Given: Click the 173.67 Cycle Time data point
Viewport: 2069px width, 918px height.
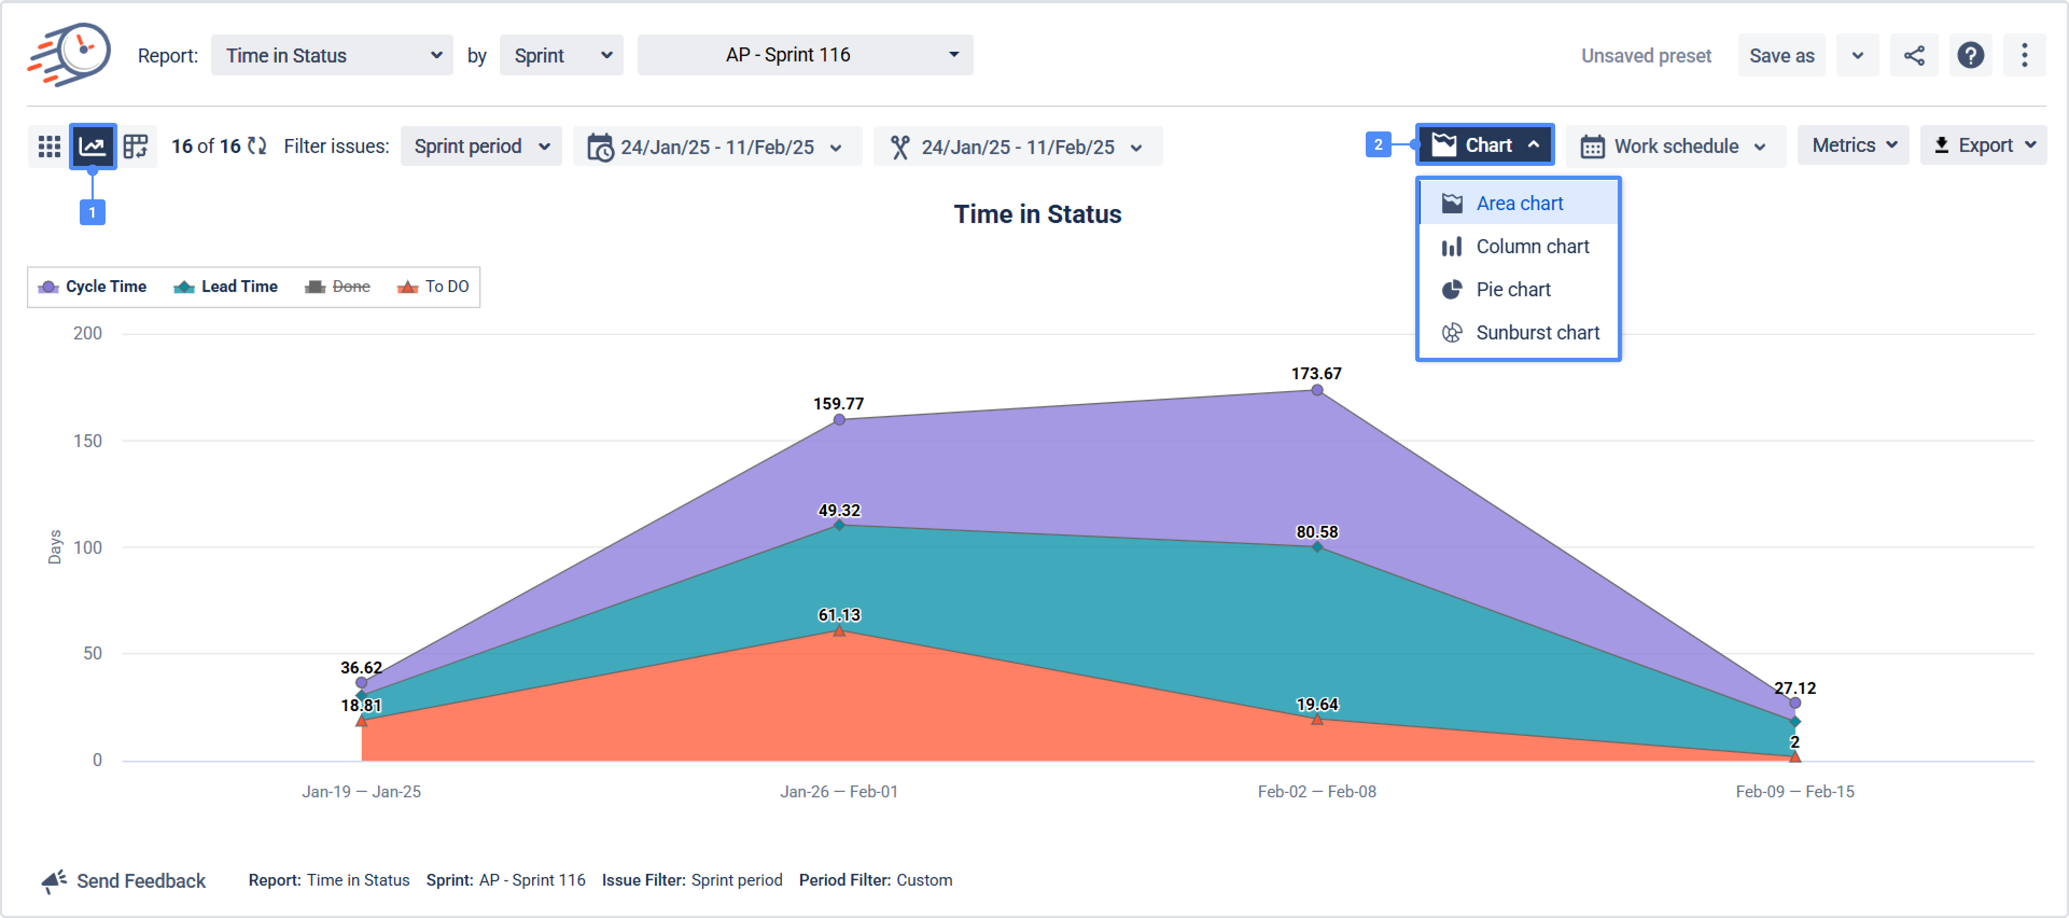Looking at the screenshot, I should [x=1317, y=391].
